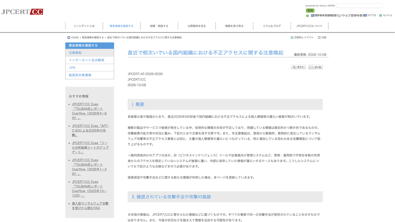Click the printer icon beside 印刷

coord(319,37)
